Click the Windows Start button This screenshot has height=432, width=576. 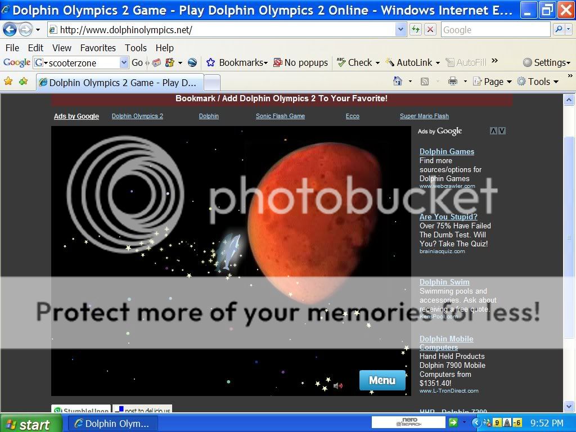27,424
